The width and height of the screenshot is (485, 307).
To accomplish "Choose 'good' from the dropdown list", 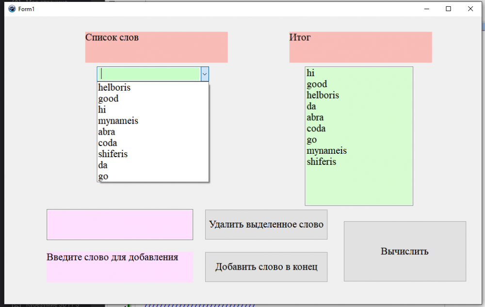I will point(153,98).
